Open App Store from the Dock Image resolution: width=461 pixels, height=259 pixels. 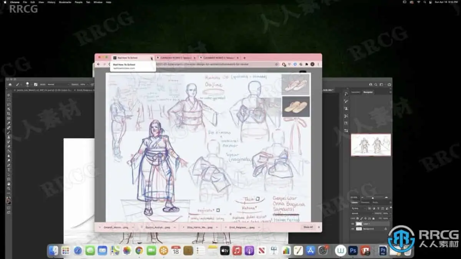311,251
